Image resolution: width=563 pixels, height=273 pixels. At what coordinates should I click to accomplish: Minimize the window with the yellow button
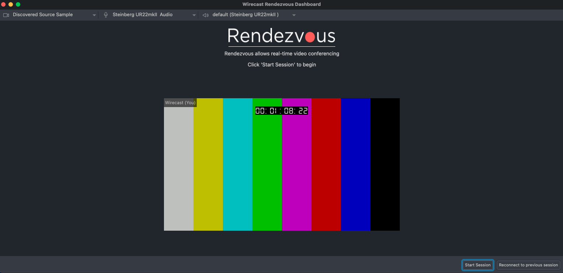(x=11, y=4)
